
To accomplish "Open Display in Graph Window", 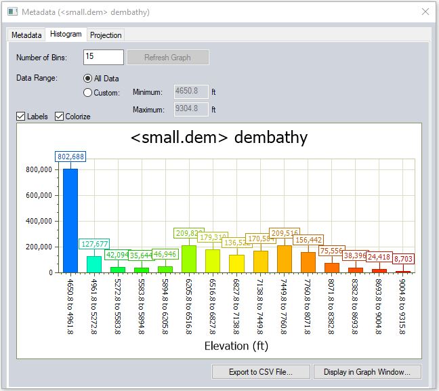I will pos(367,371).
